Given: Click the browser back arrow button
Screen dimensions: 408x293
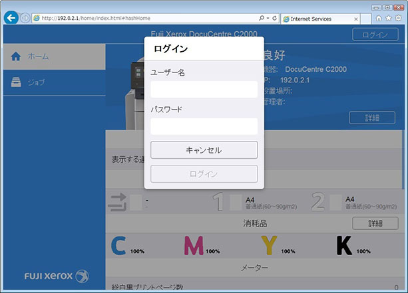Looking at the screenshot, I should tap(11, 18).
